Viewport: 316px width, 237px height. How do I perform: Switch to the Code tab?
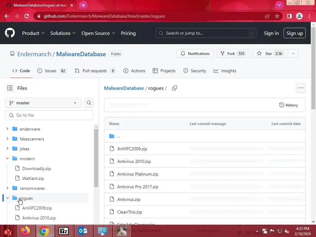[x=21, y=71]
